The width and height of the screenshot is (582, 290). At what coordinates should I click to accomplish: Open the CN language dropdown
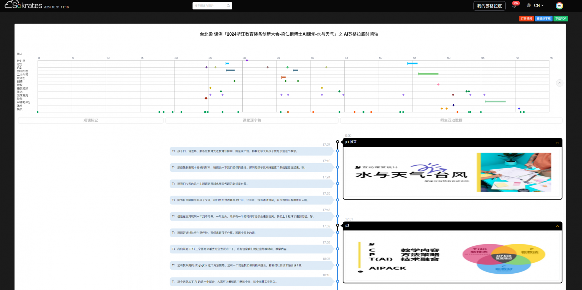coord(539,5)
